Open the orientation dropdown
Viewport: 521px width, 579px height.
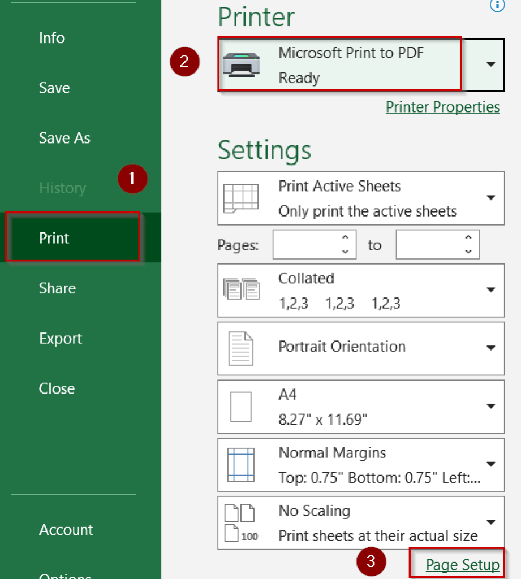tap(490, 348)
